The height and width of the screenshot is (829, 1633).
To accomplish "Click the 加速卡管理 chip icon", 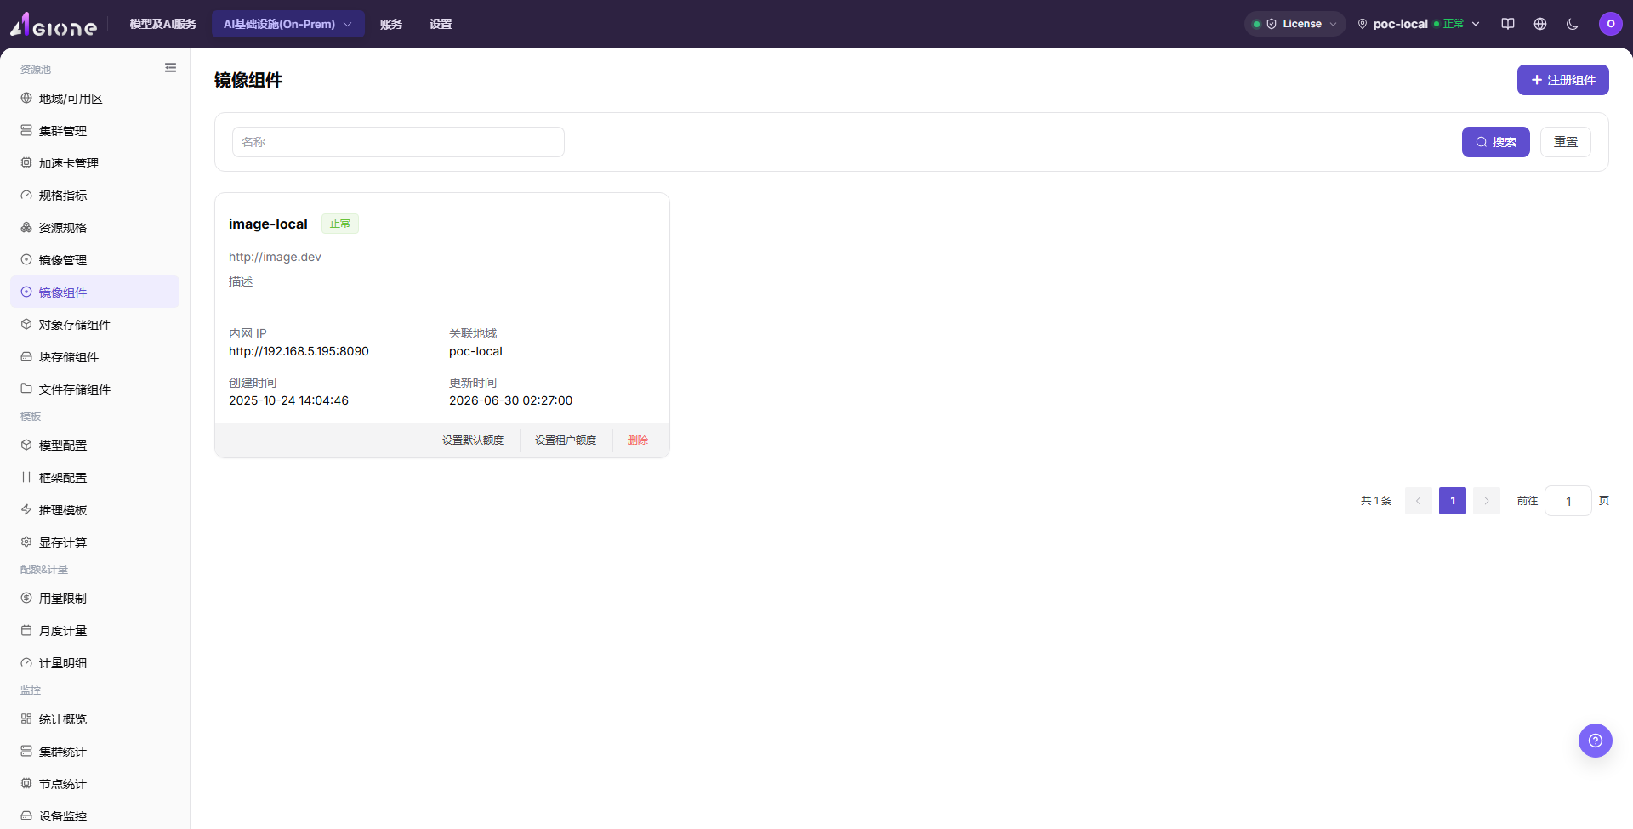I will [x=26, y=163].
